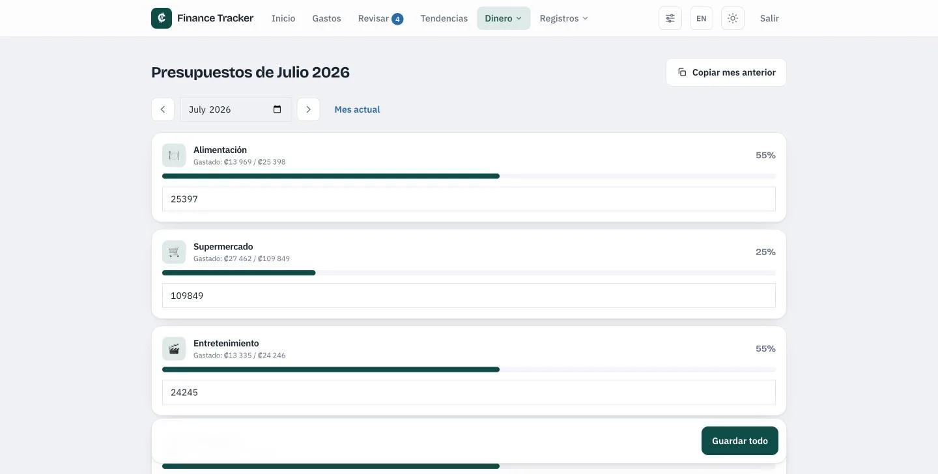Screen dimensions: 938x474
Task: Expand the Dinero dropdown menu
Action: (x=504, y=18)
